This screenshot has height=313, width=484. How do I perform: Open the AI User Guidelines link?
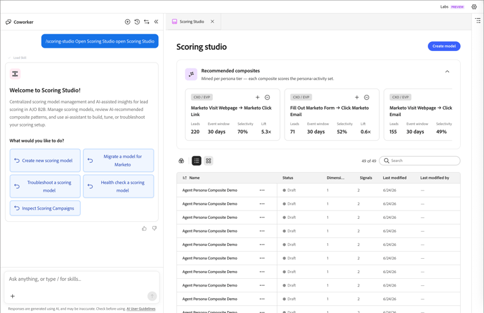coord(141,308)
